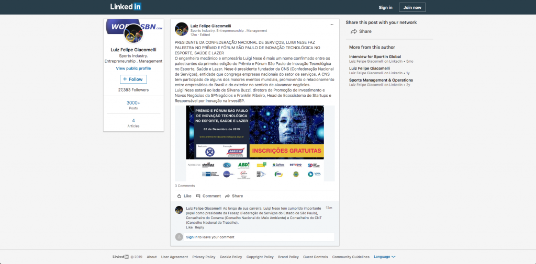Screen dimensions: 536x264
Task: Open the Brand Policy footer link
Action: 288,257
